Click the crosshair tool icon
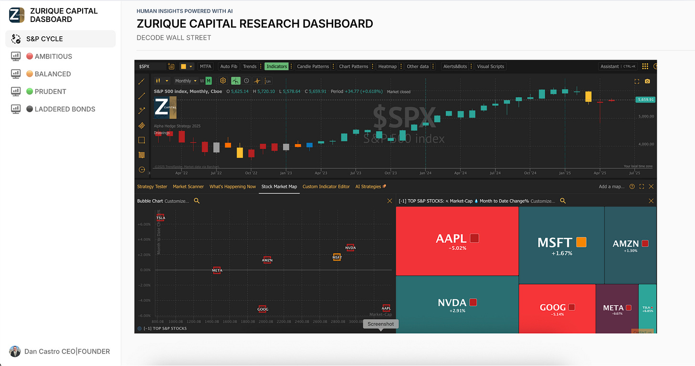 257,81
